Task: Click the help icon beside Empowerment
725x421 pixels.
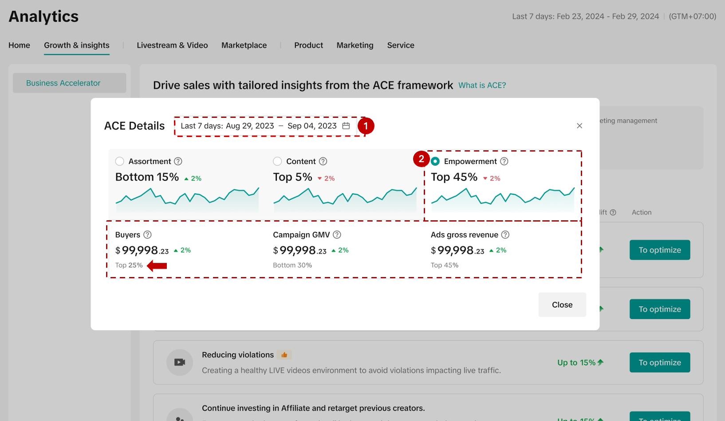Action: 504,161
